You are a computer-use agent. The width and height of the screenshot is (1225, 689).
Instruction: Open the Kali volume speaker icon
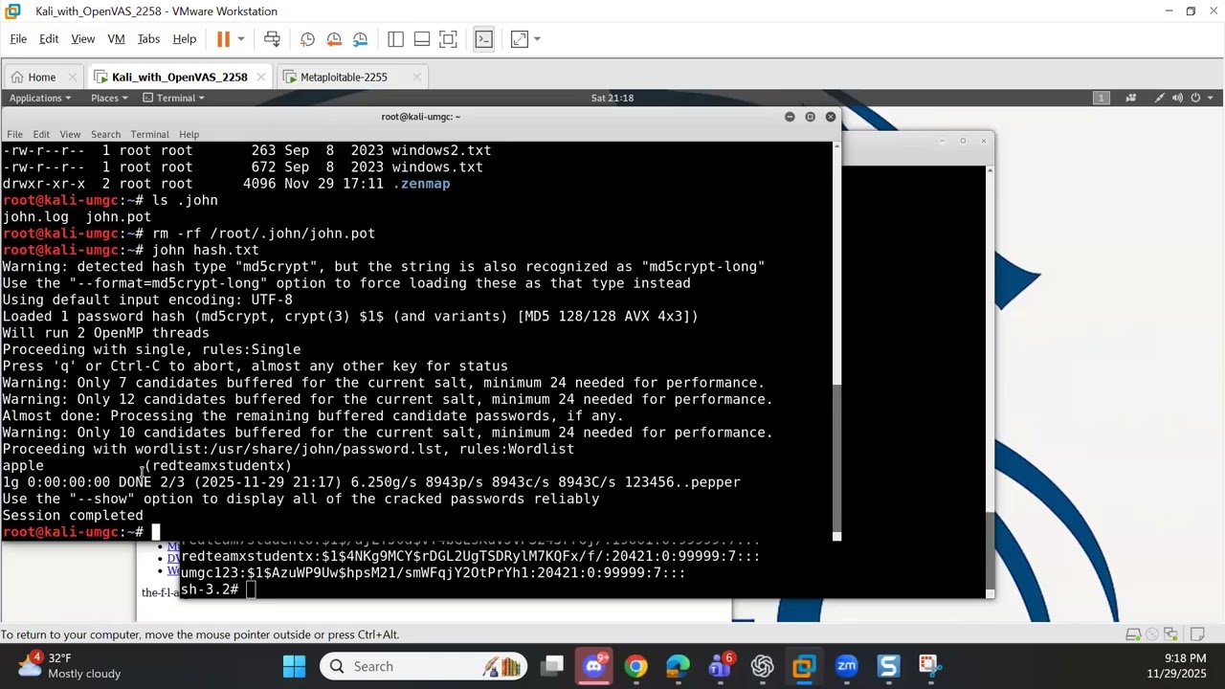(x=1177, y=98)
